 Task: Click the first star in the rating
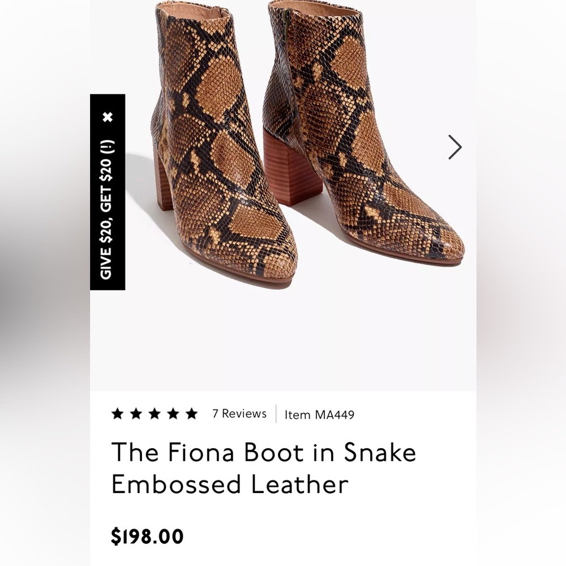coord(117,414)
